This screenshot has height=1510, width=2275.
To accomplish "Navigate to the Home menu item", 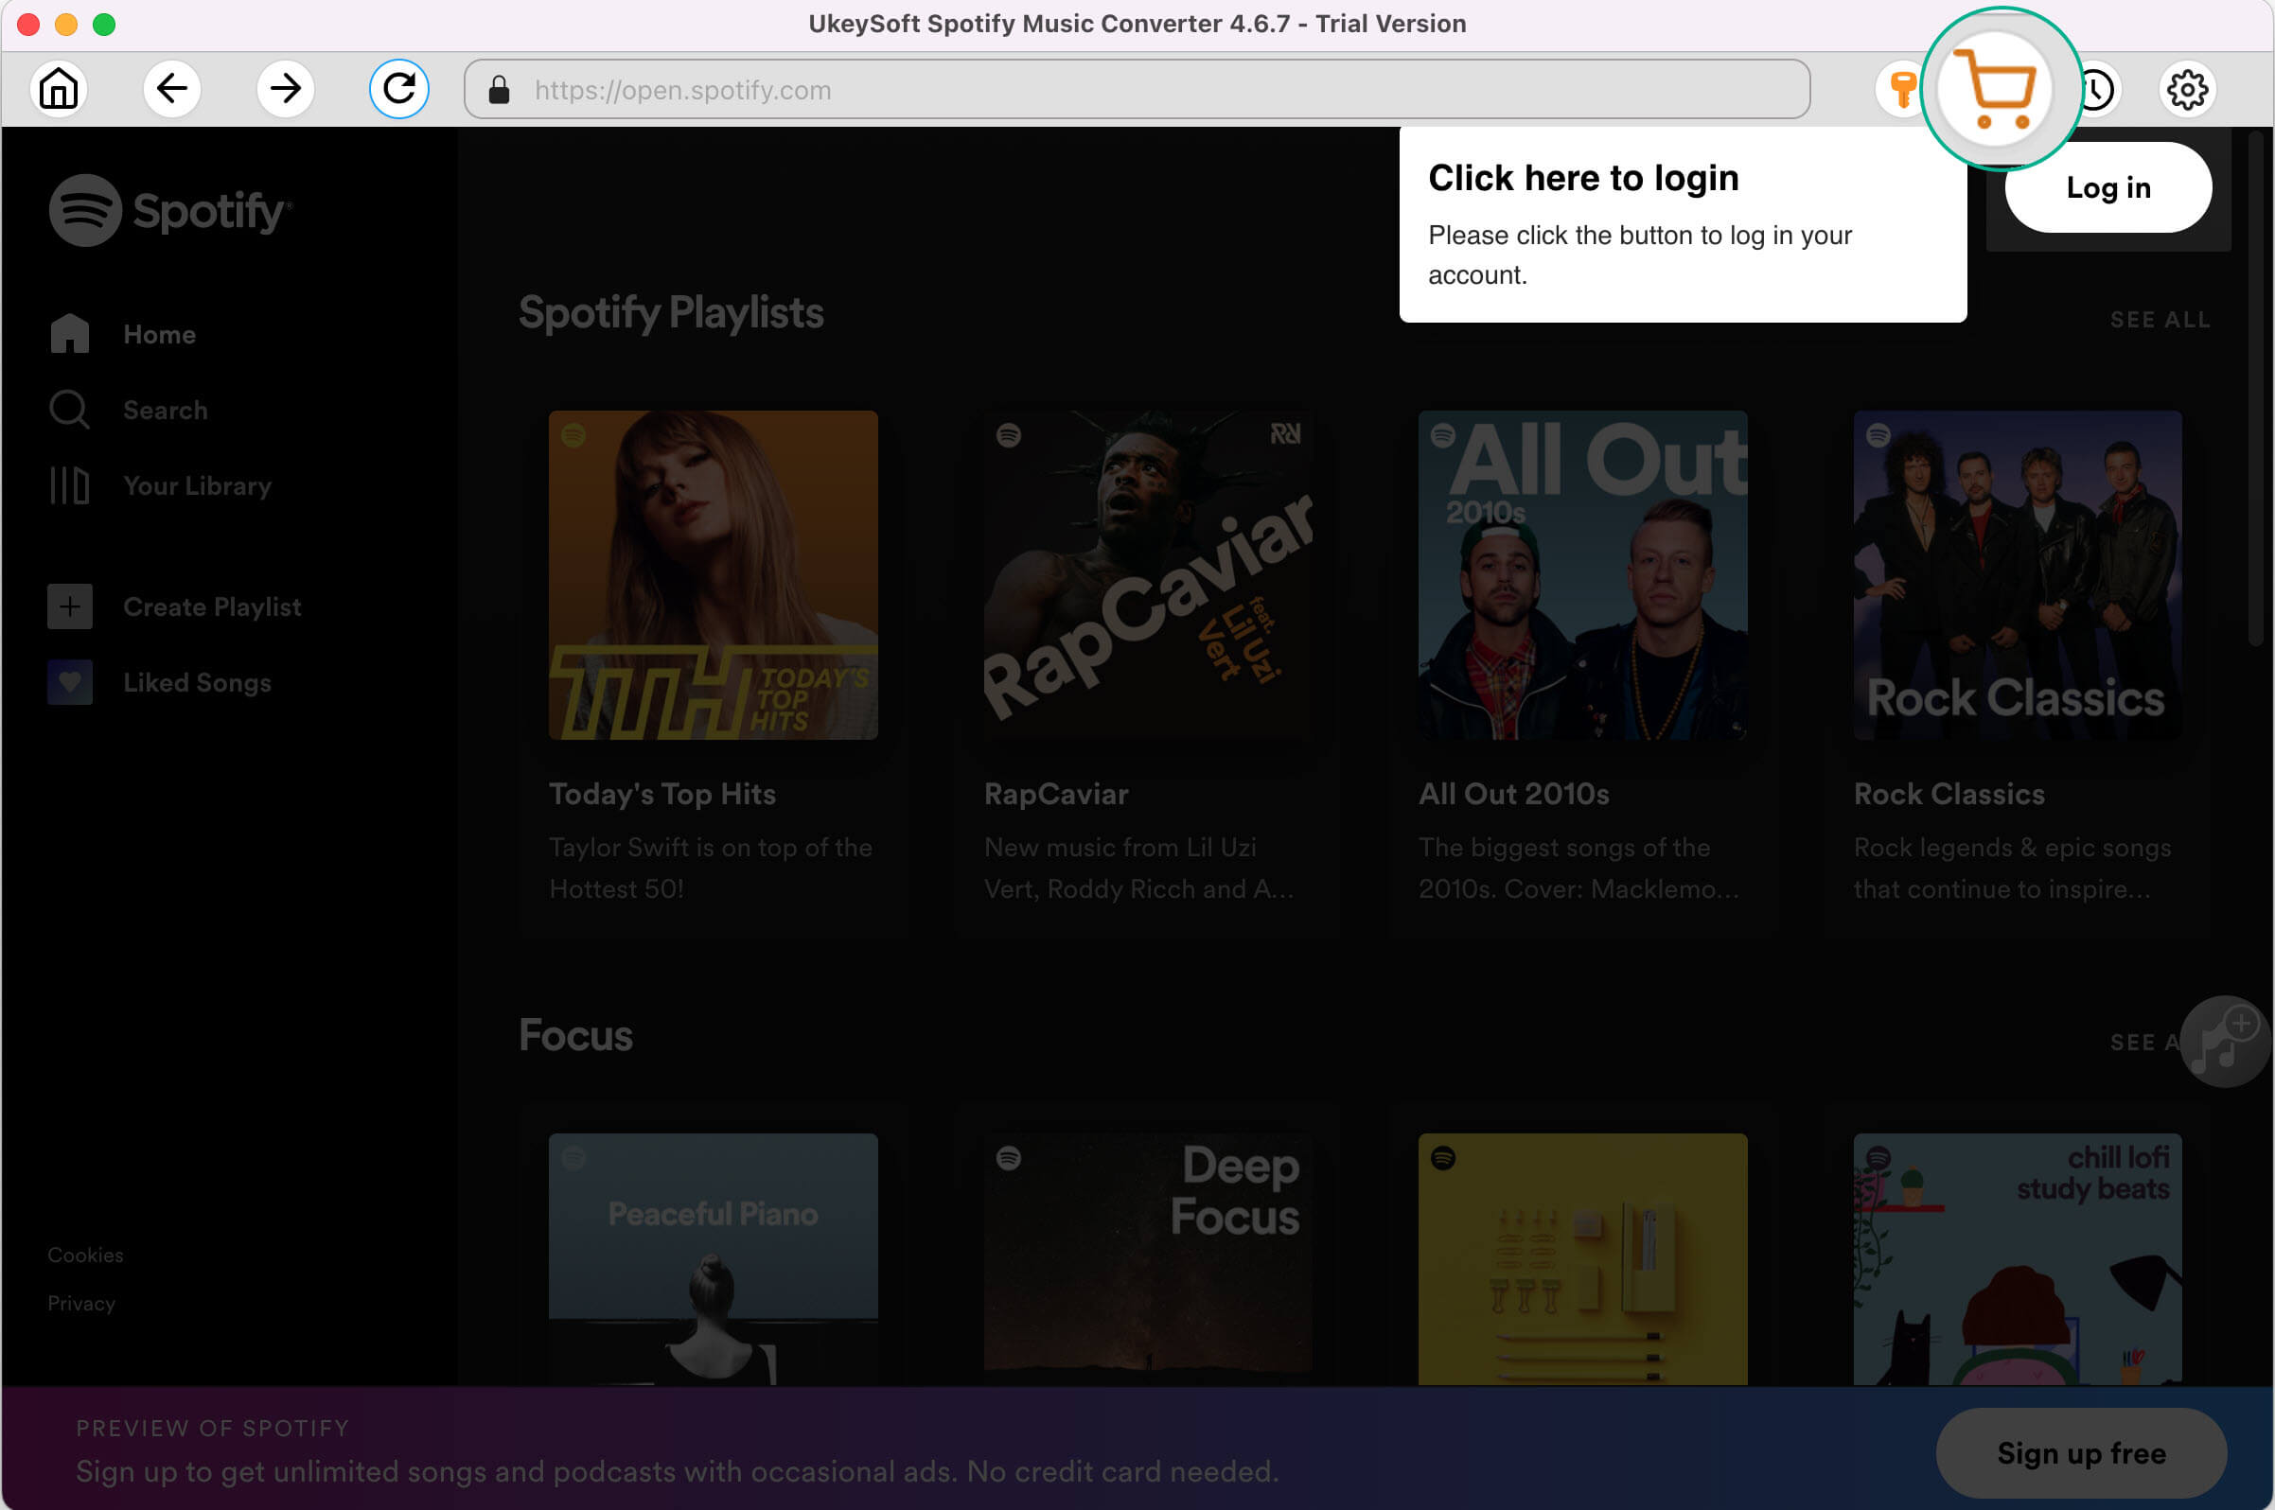I will point(158,334).
